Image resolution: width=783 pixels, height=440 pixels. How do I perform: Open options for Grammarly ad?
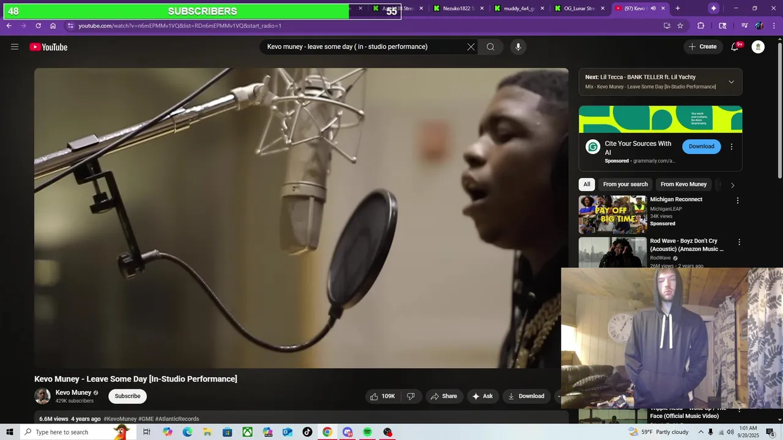point(731,147)
